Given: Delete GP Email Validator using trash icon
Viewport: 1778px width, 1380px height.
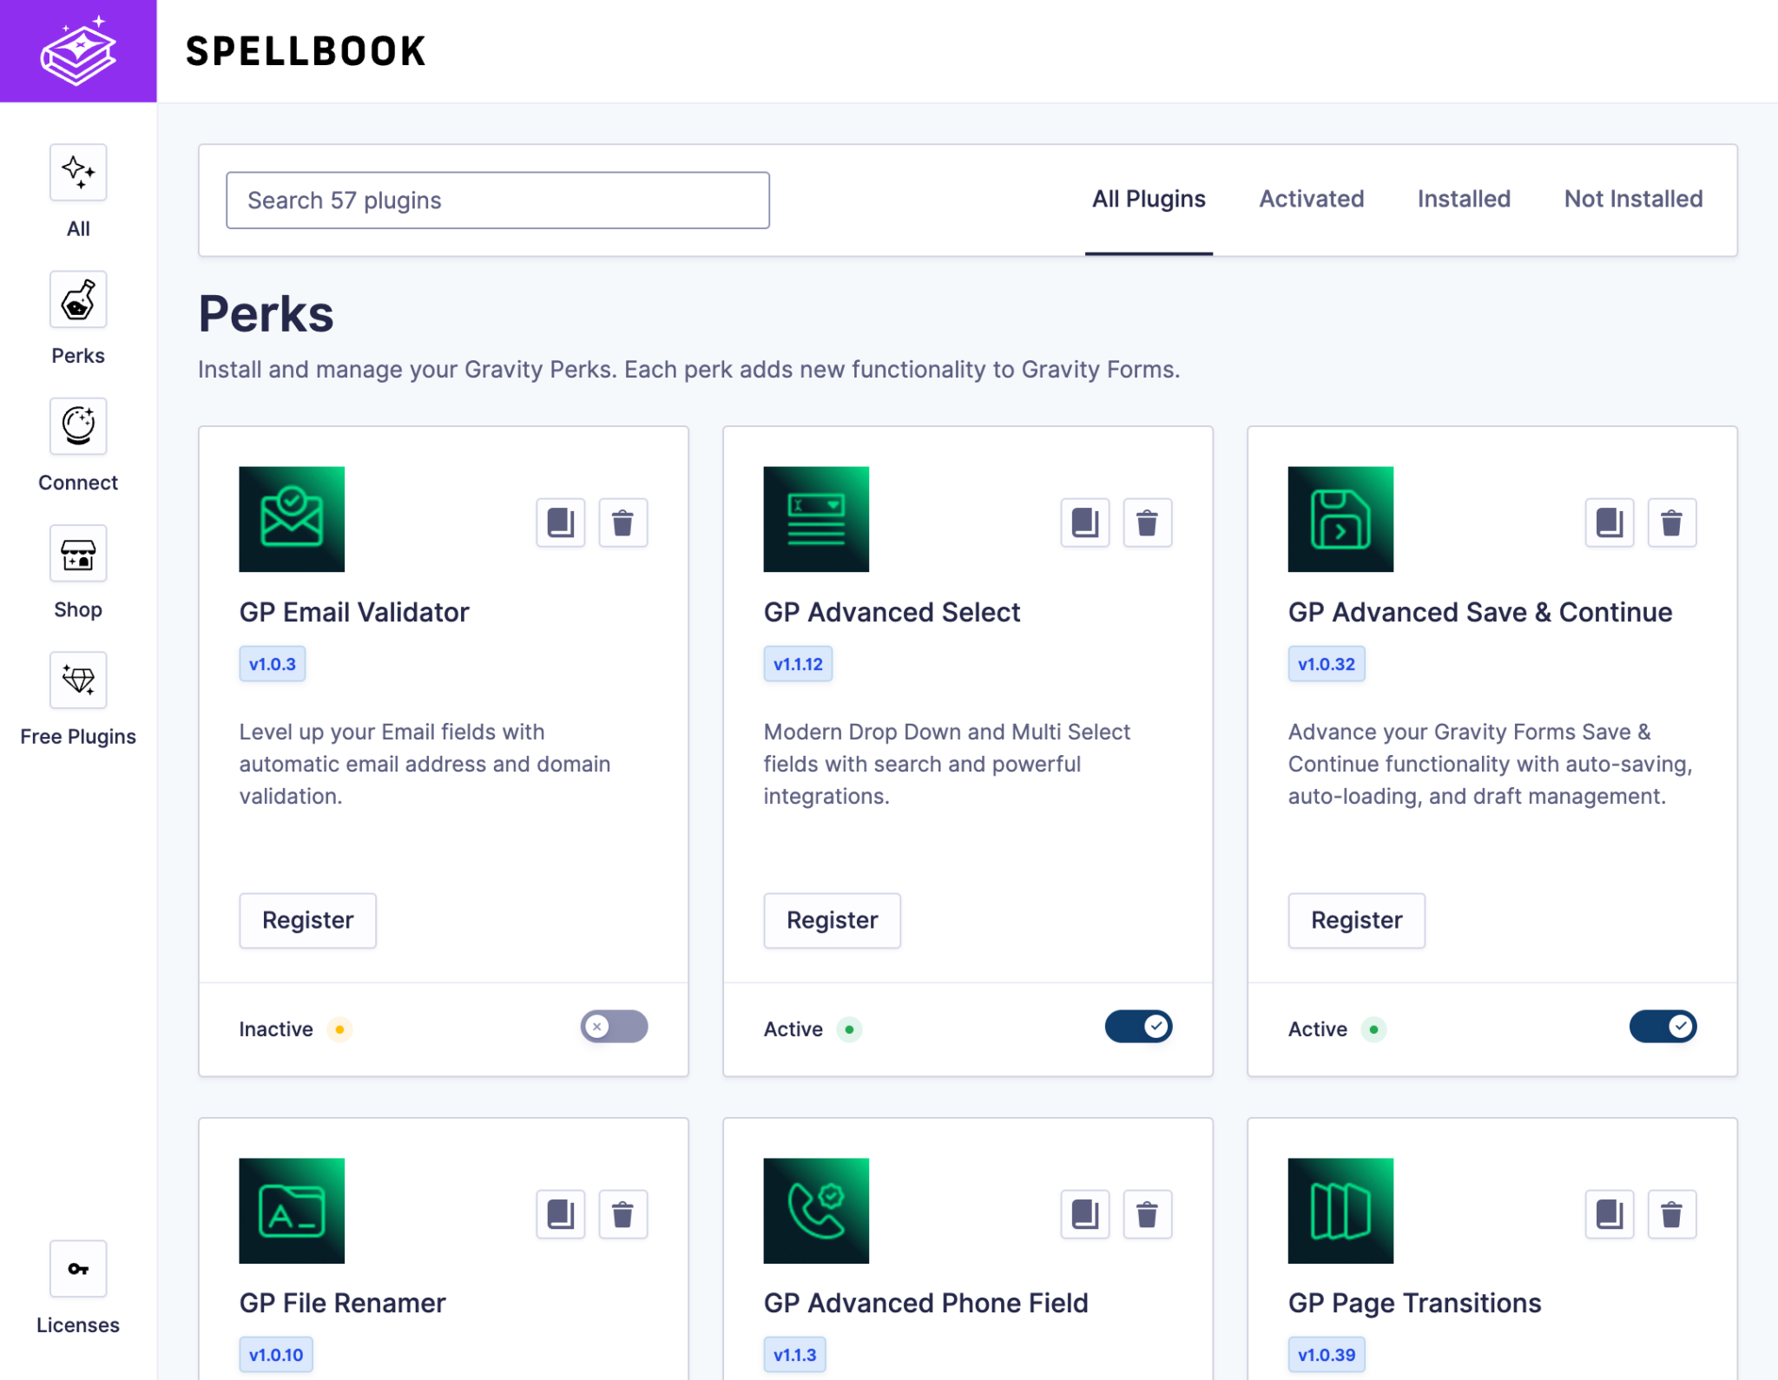Looking at the screenshot, I should tap(622, 522).
